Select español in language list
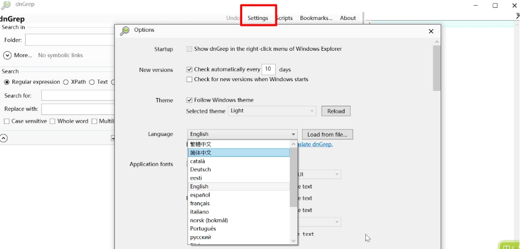This screenshot has width=520, height=249. pyautogui.click(x=239, y=195)
